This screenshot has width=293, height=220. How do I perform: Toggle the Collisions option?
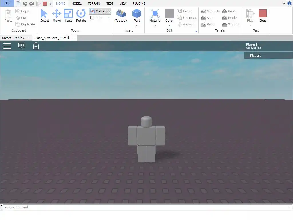pyautogui.click(x=100, y=11)
